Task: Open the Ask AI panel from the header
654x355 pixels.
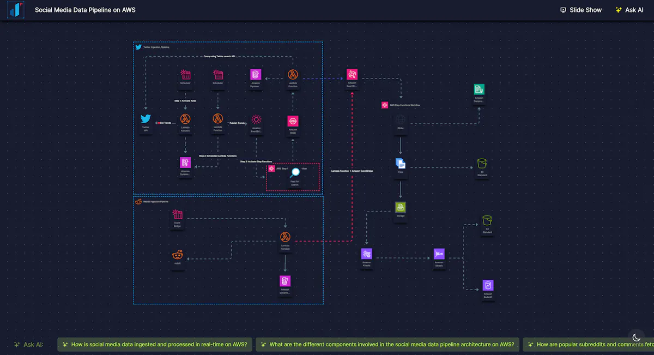Action: click(629, 10)
